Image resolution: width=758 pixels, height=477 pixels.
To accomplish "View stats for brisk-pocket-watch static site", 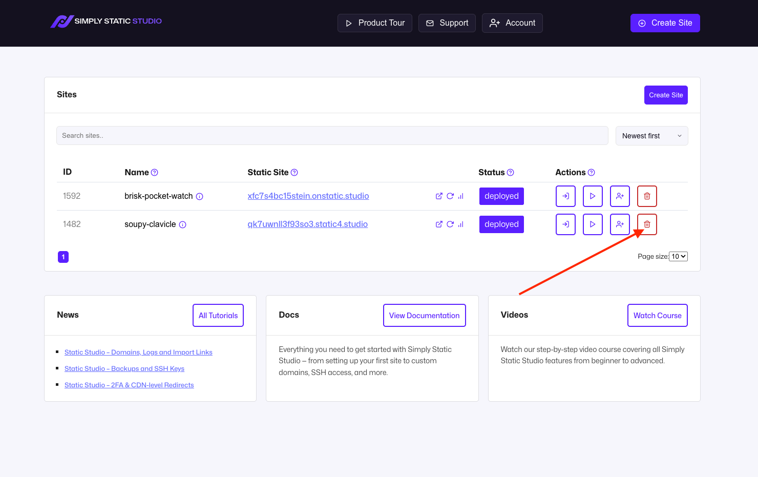I will pyautogui.click(x=461, y=196).
